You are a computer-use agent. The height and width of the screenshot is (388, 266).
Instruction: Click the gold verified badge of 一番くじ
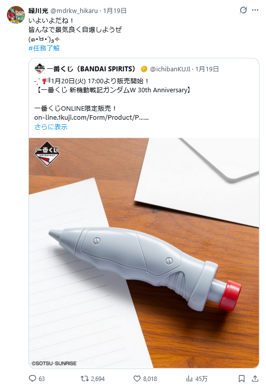pyautogui.click(x=144, y=69)
